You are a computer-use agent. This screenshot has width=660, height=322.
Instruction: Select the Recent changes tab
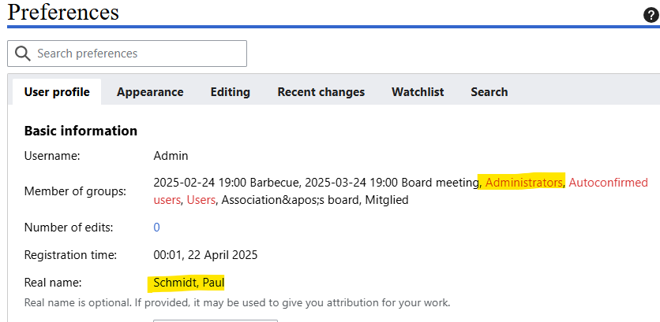[321, 92]
